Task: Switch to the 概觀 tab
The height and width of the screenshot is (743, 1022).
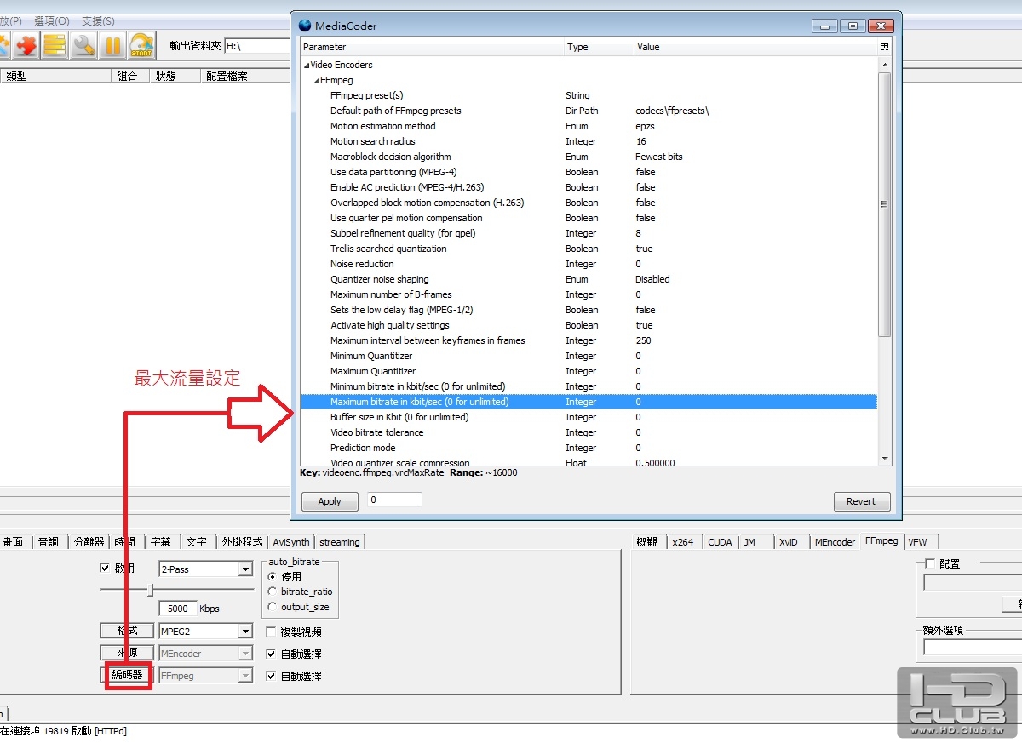Action: [x=647, y=542]
